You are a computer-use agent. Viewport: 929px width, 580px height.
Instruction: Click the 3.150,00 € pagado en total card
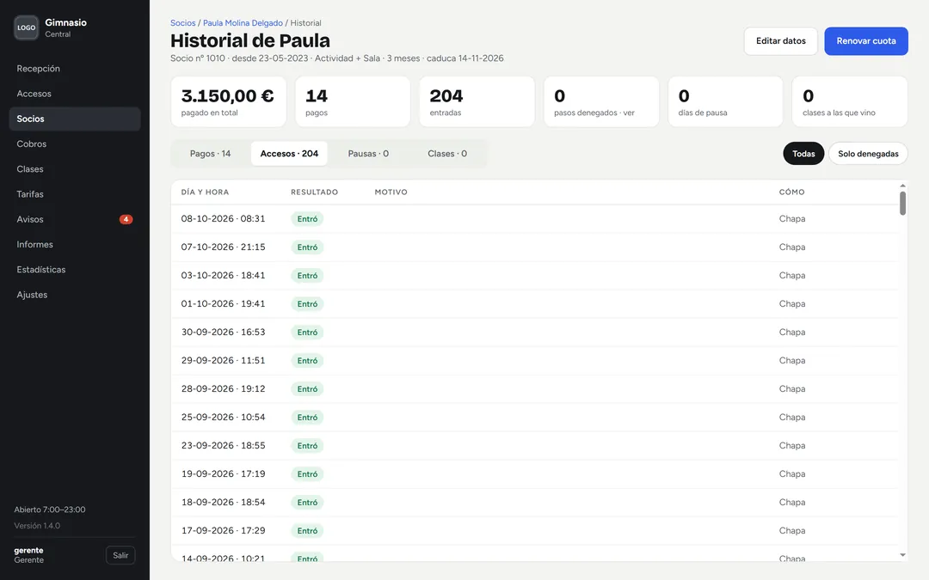228,101
